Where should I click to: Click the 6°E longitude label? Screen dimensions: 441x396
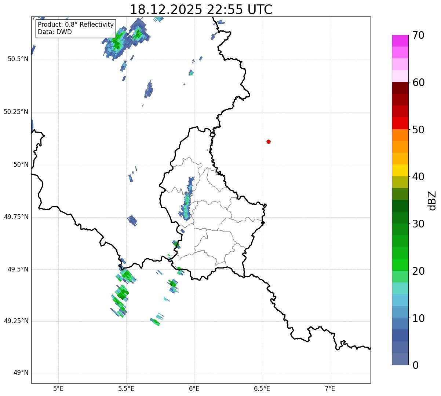click(x=194, y=389)
